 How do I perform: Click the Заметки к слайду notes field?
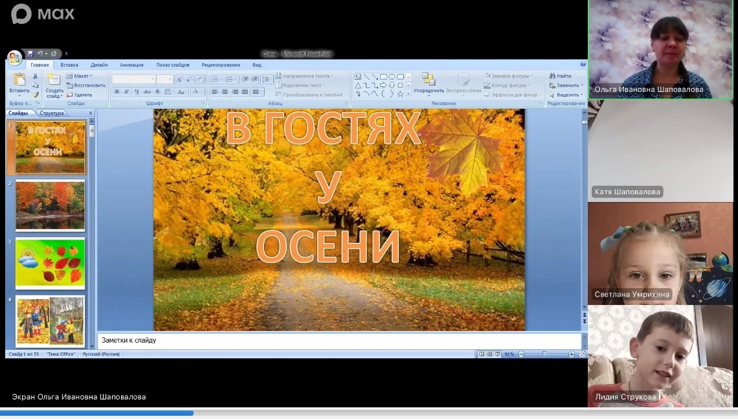click(339, 341)
